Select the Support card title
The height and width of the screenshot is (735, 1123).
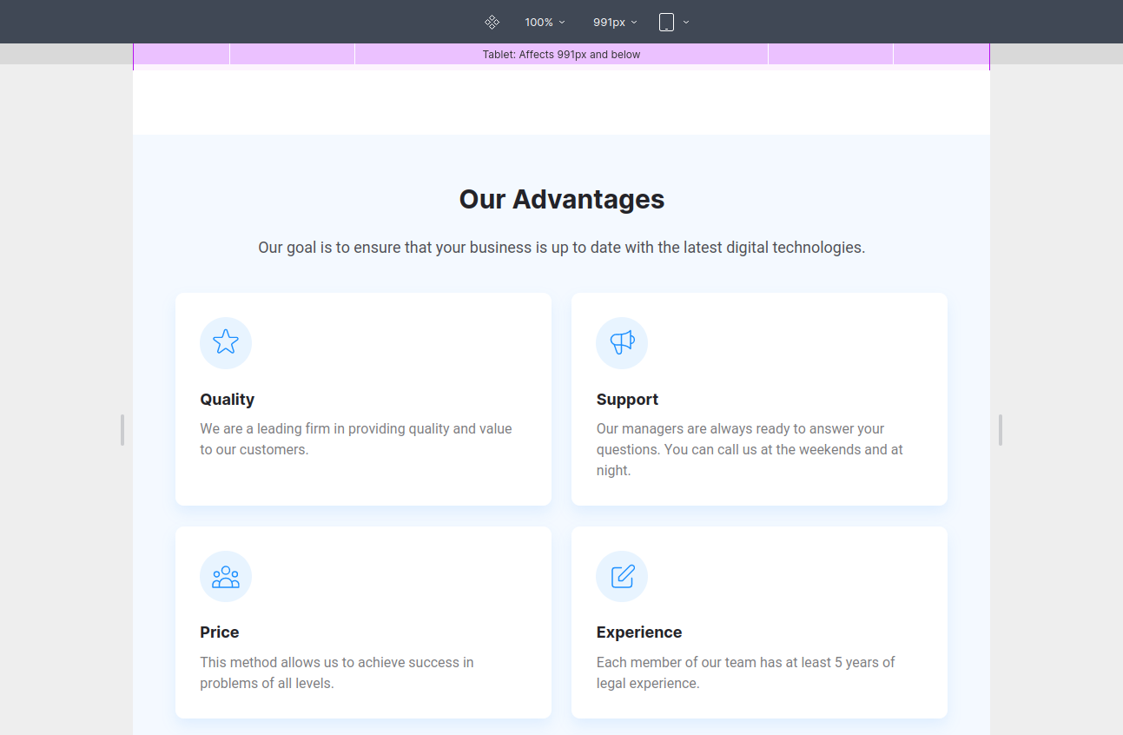(x=627, y=400)
